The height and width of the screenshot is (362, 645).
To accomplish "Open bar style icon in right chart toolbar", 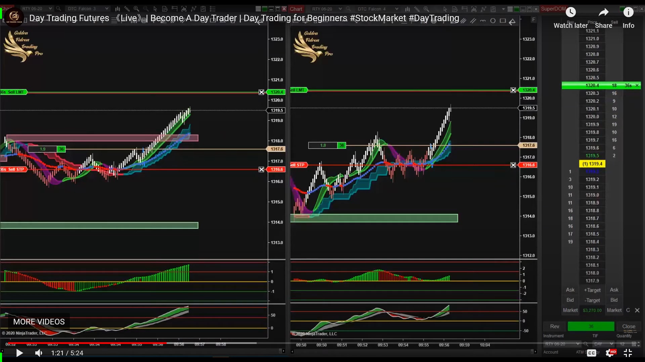I will click(407, 9).
